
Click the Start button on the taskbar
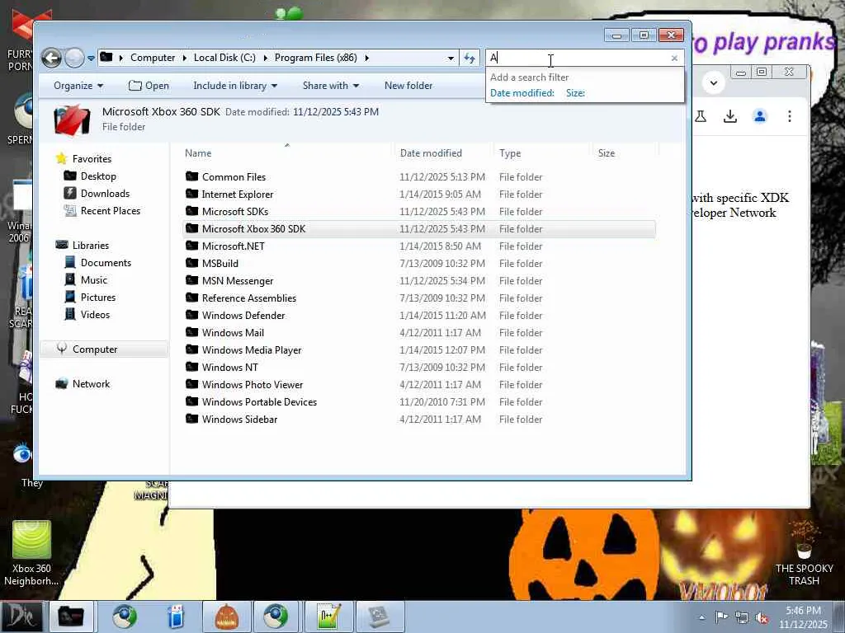(x=22, y=617)
